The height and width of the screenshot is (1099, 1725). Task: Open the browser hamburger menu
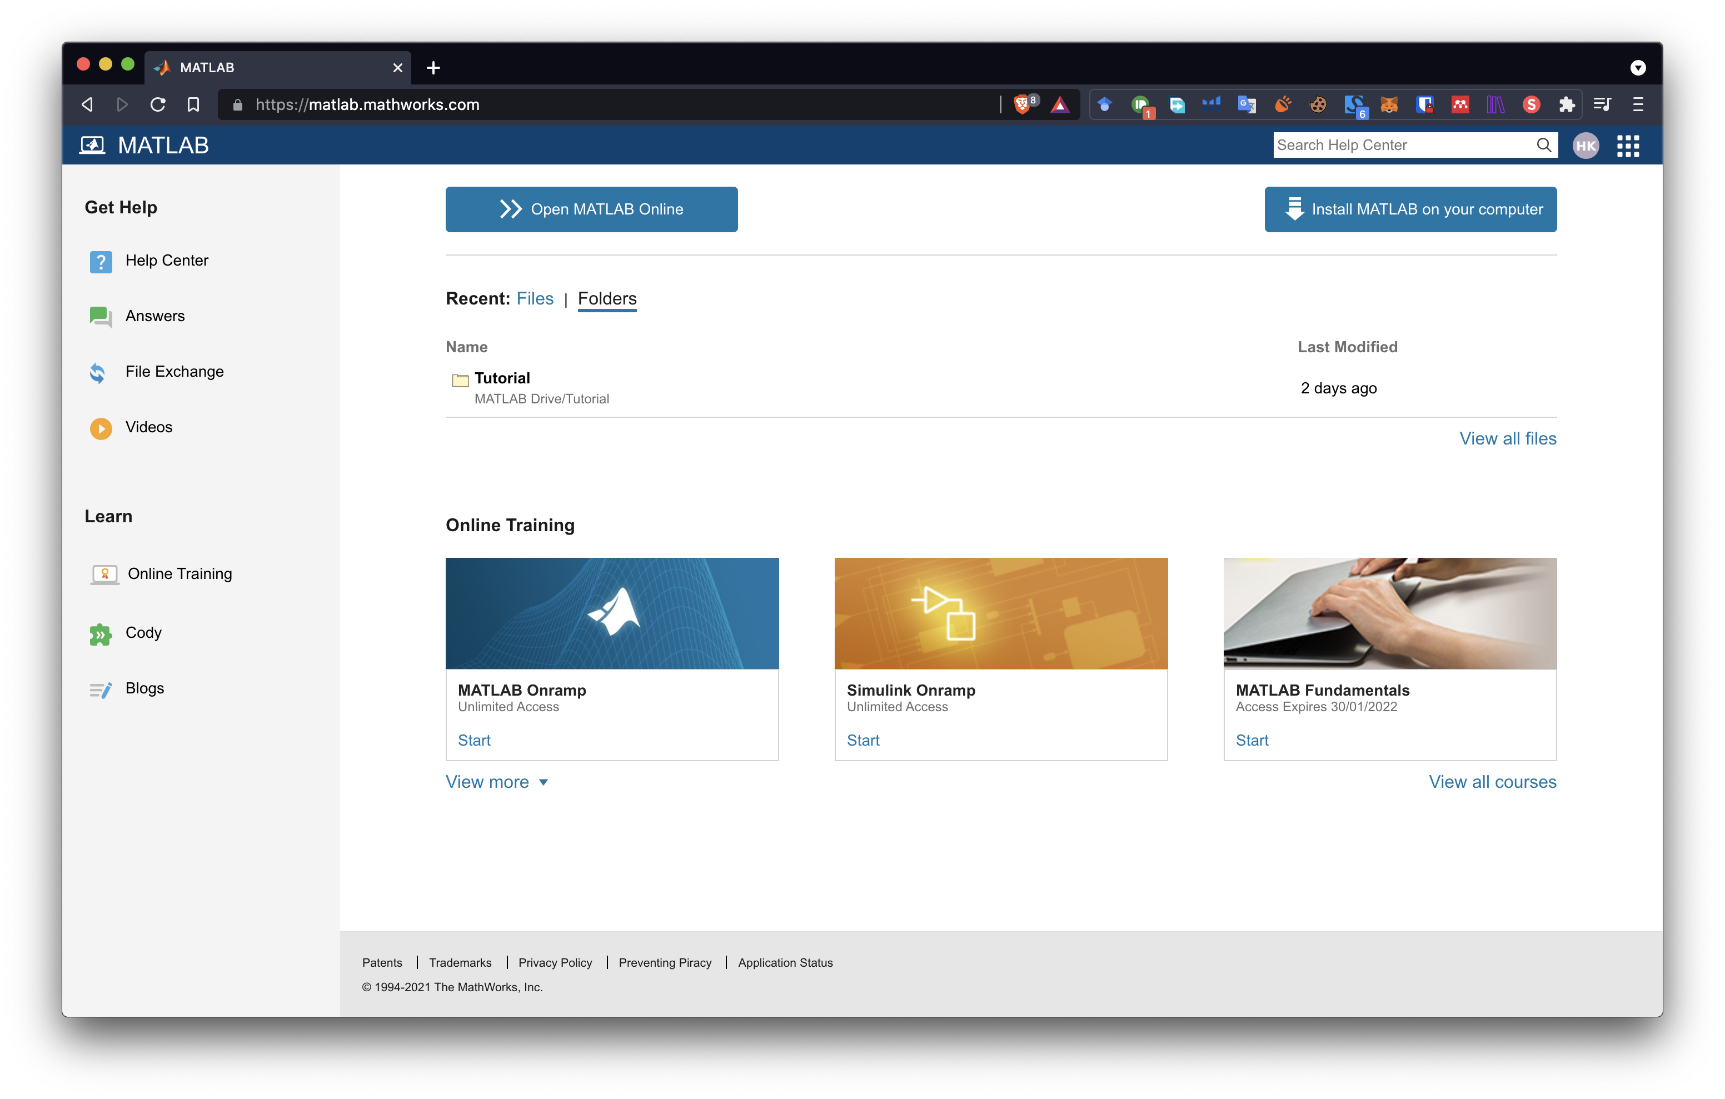click(1638, 104)
